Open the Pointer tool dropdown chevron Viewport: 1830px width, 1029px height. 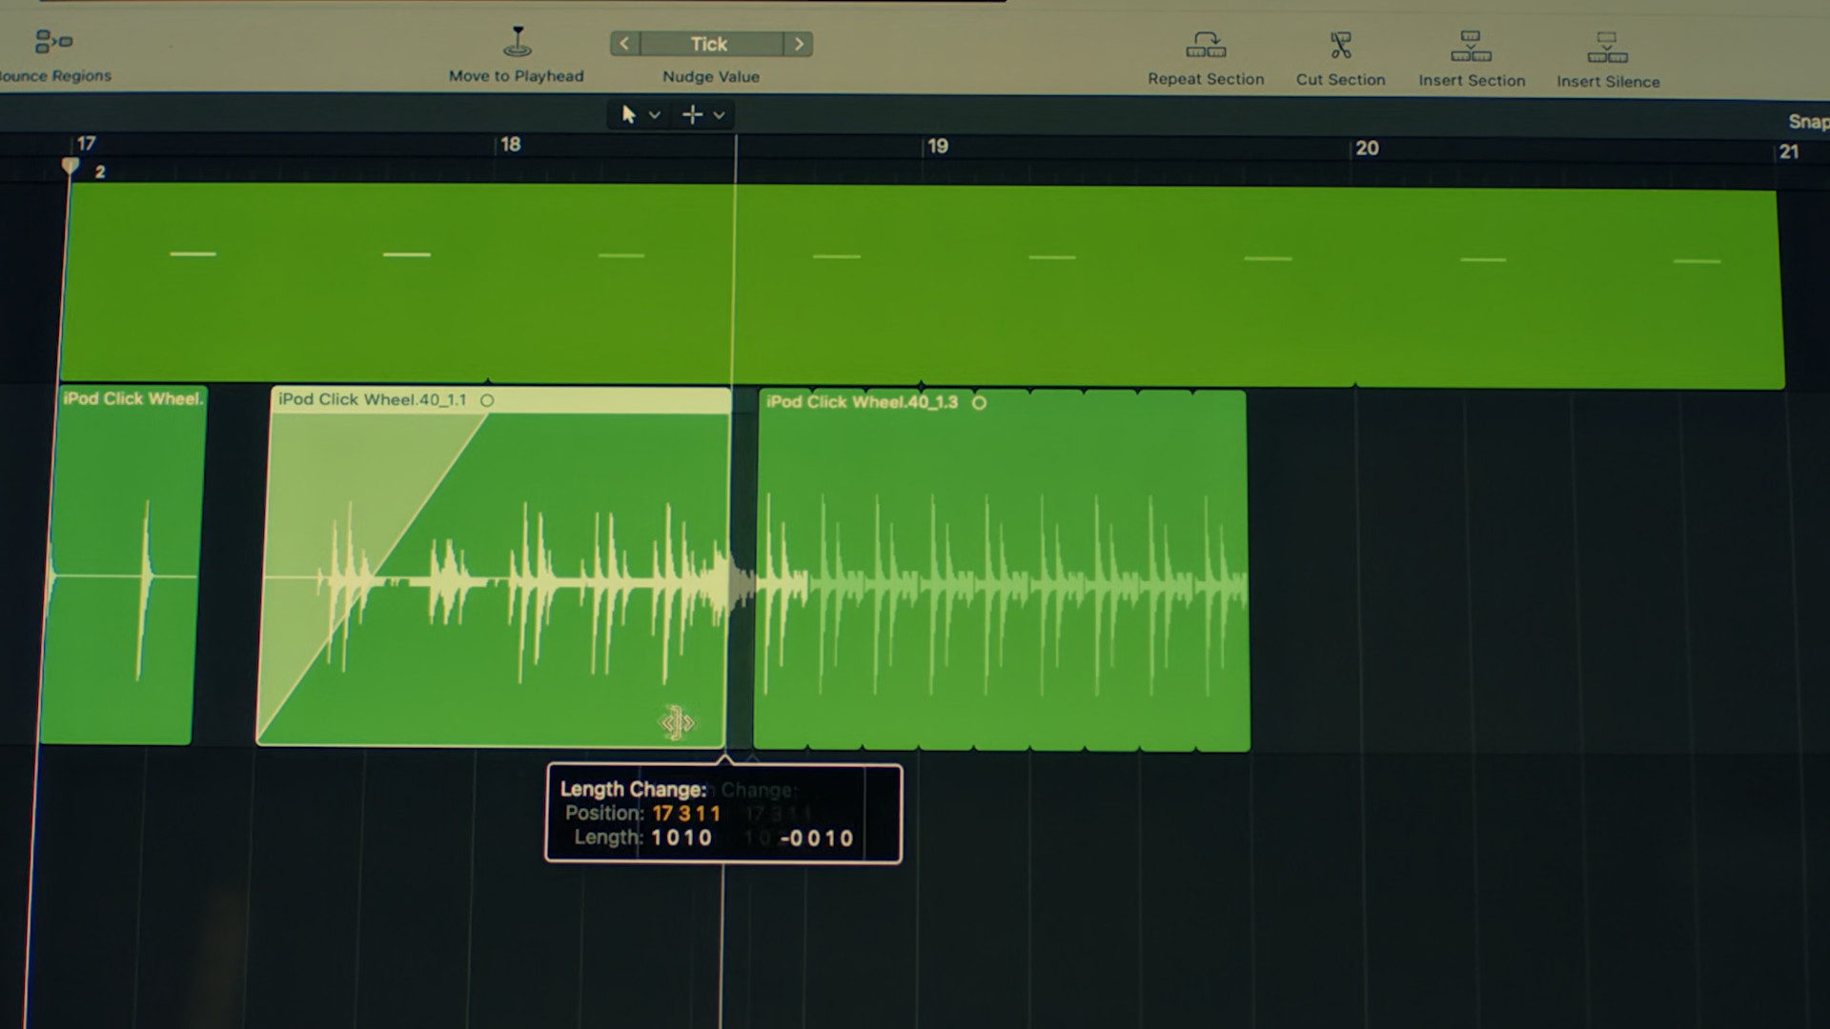pyautogui.click(x=654, y=114)
